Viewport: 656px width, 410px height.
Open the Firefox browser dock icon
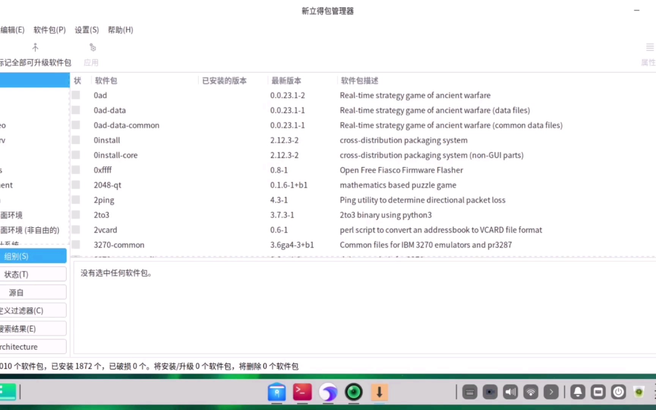tap(328, 392)
